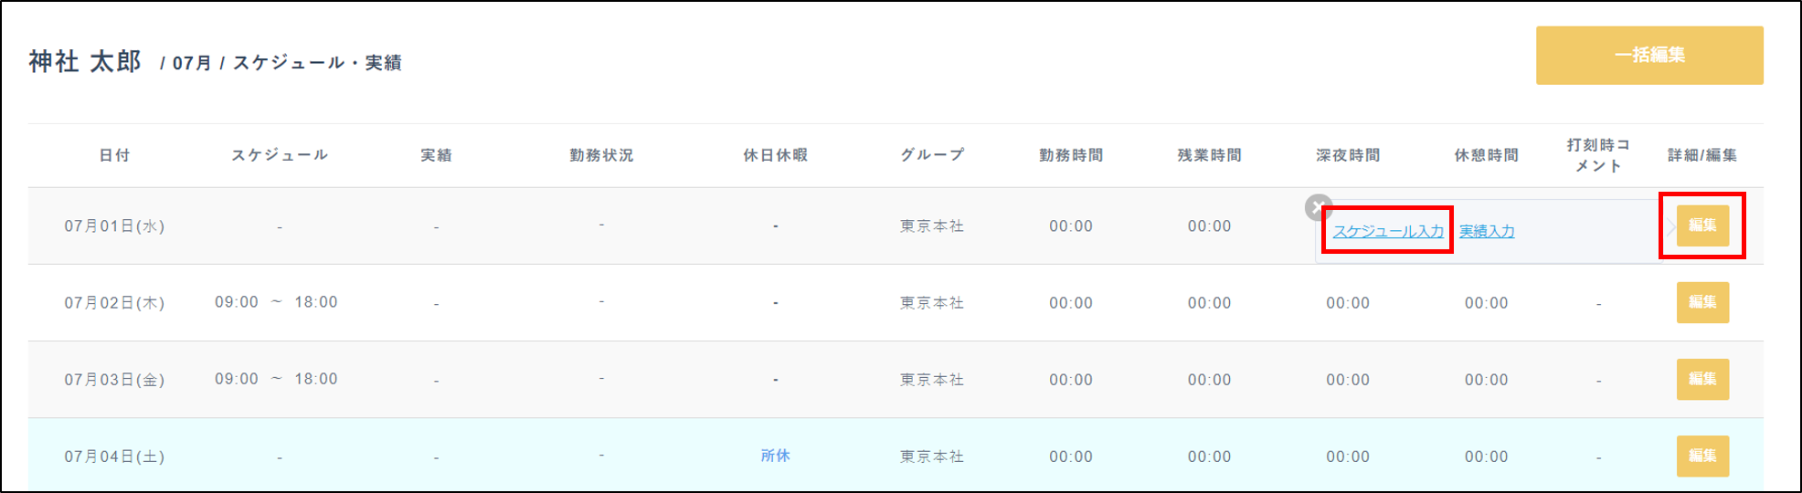Open edit for 07月04日(土) row
The width and height of the screenshot is (1802, 493).
click(1701, 456)
